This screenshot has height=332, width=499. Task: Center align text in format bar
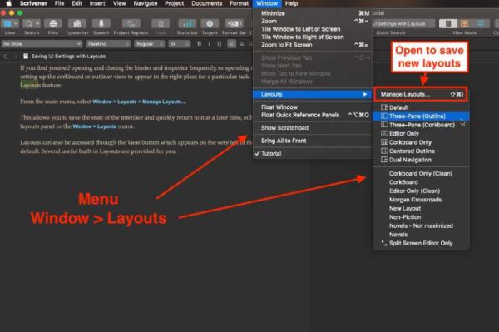pos(242,44)
